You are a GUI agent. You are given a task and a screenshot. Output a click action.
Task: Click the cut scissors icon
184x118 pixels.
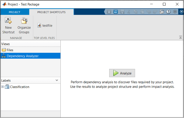pos(129,12)
